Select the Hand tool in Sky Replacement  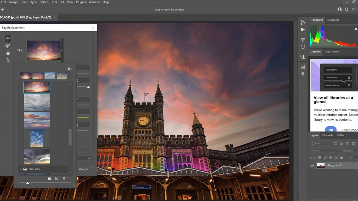tap(8, 53)
